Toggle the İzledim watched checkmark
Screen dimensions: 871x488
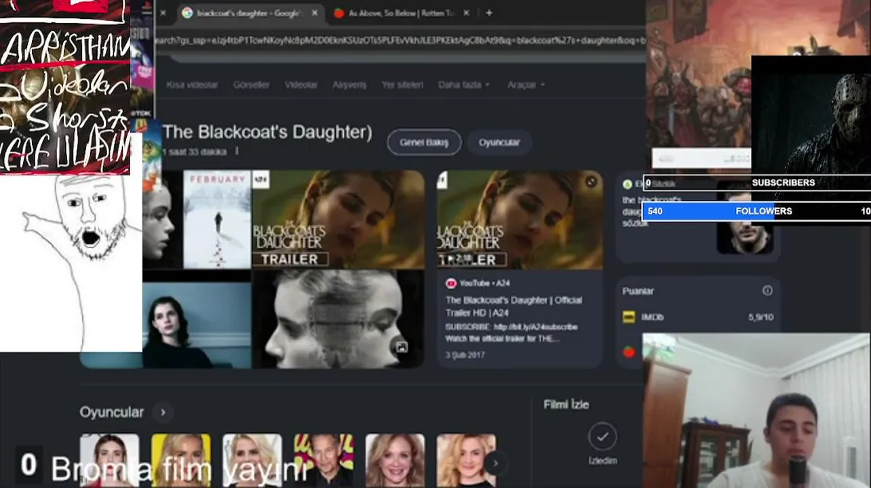click(x=602, y=437)
